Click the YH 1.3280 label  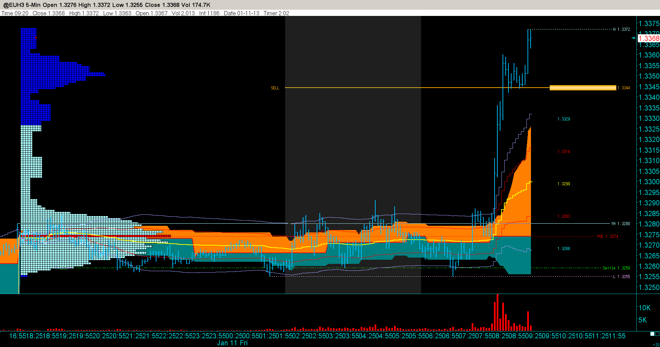point(621,224)
